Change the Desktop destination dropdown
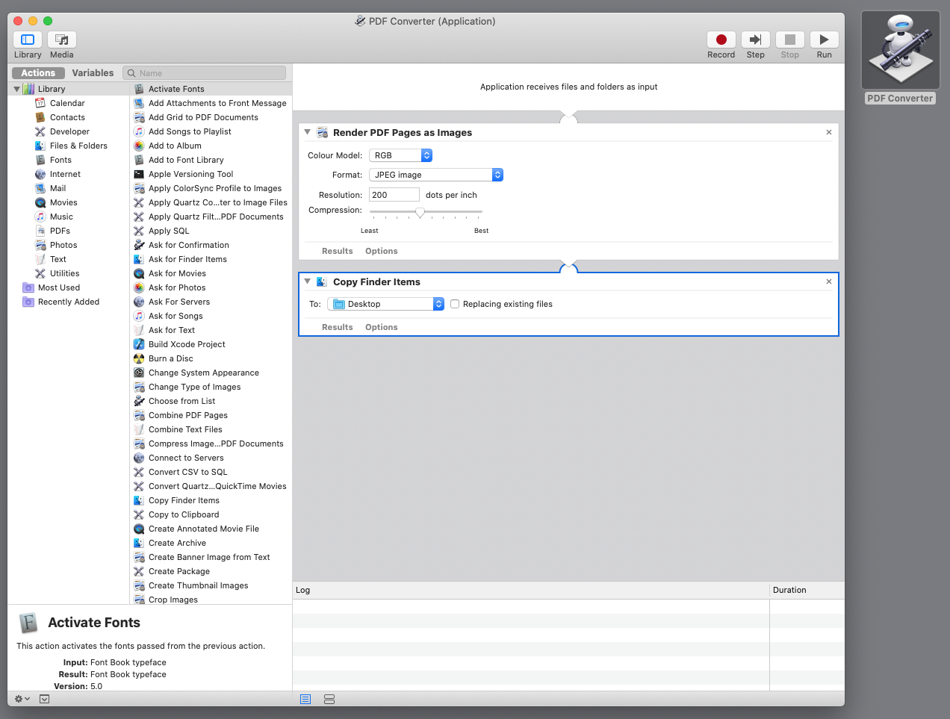950x719 pixels. point(385,304)
